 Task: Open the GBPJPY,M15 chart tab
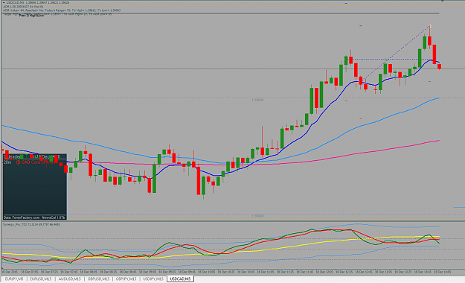click(126, 279)
